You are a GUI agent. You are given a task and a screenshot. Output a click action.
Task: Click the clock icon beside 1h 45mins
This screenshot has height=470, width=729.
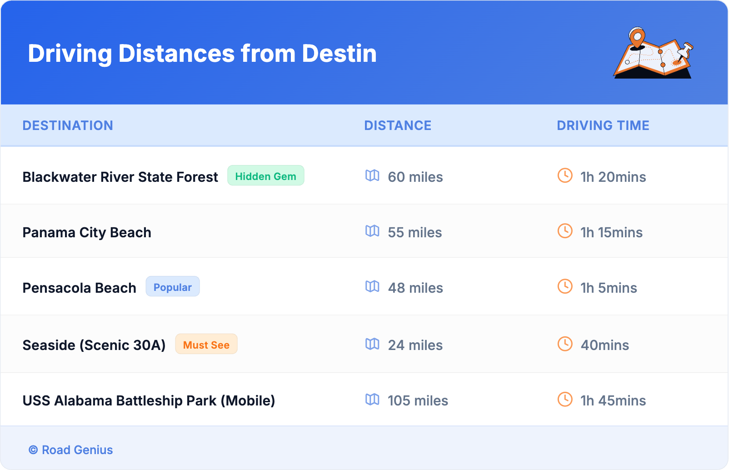[x=565, y=399]
